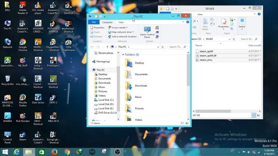Open Properties in This PC ribbon
The image size is (278, 156).
97,28
